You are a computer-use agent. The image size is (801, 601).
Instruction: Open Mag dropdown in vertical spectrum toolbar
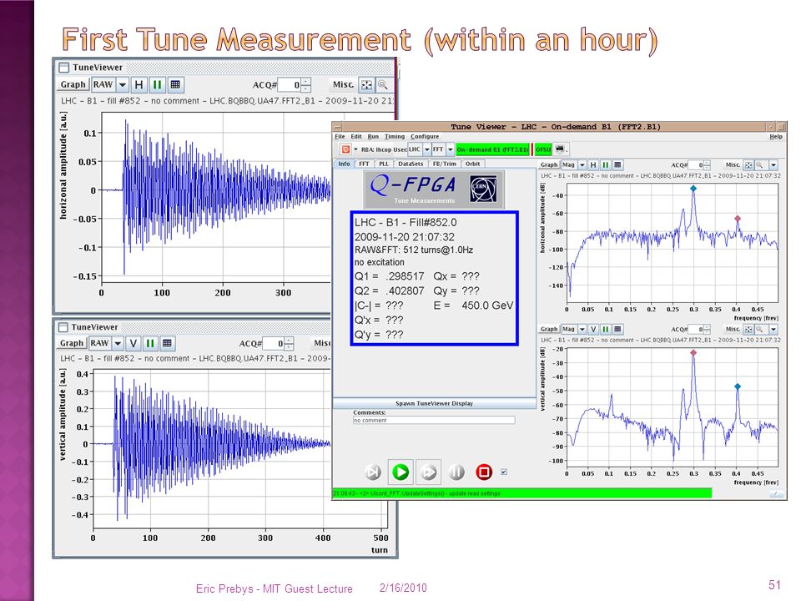(582, 329)
